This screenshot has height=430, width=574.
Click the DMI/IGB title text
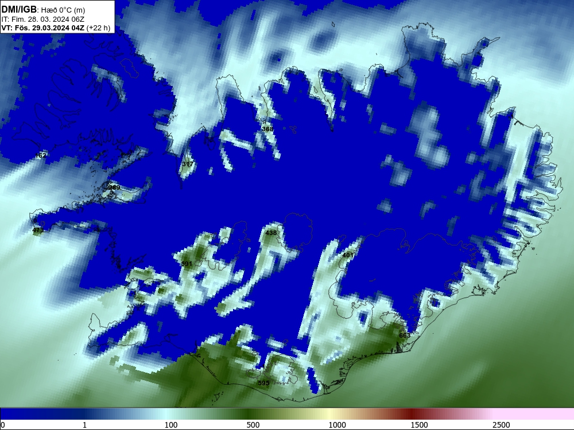(19, 10)
